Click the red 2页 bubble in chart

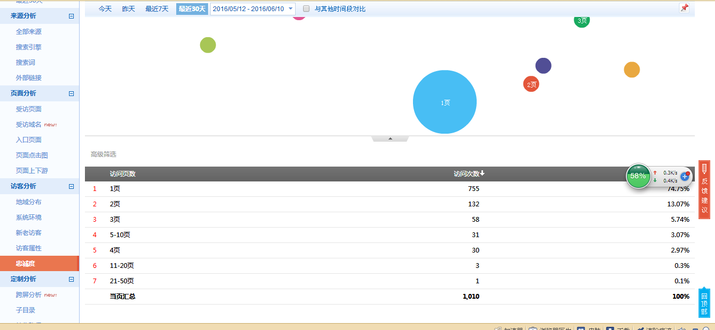[531, 84]
